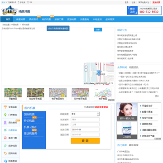Open the colorful region 电子地图 thumbnail
Image resolution: width=163 pixels, height=163 pixels.
click(103, 94)
